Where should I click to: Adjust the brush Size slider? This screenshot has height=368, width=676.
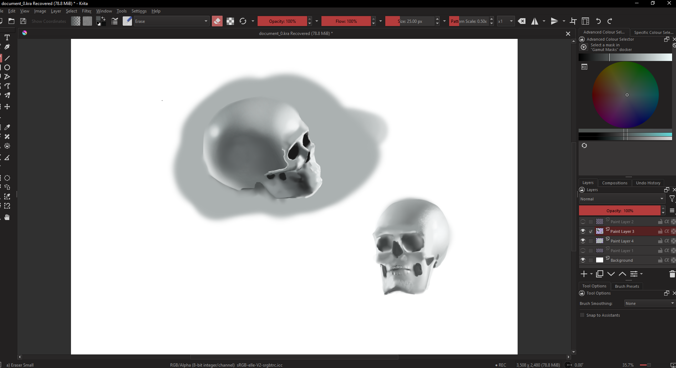(410, 21)
